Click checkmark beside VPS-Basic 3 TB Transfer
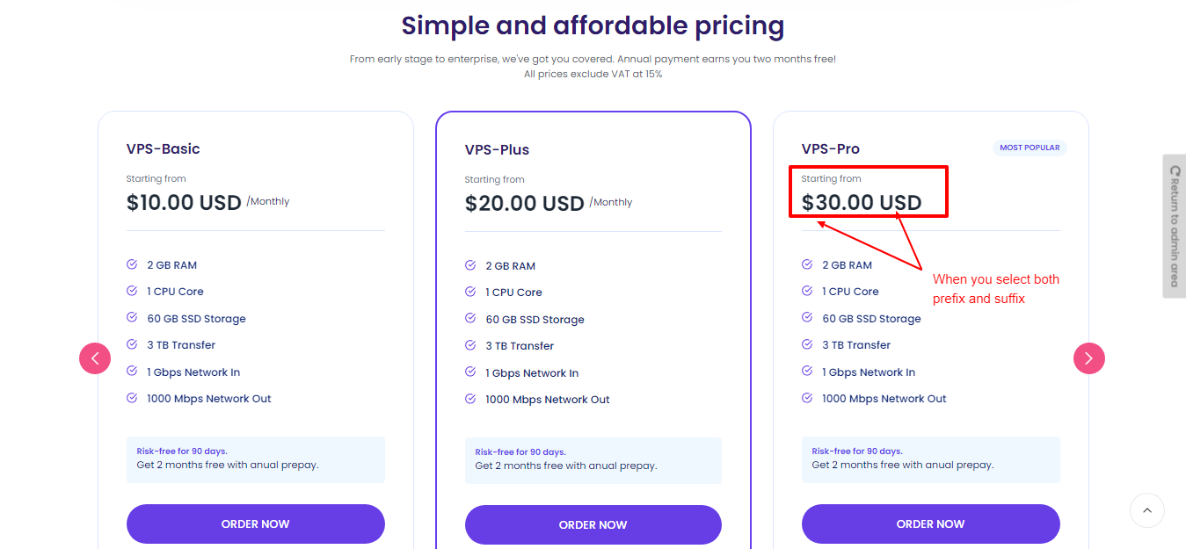Screen dimensions: 1186x549 [x=132, y=344]
